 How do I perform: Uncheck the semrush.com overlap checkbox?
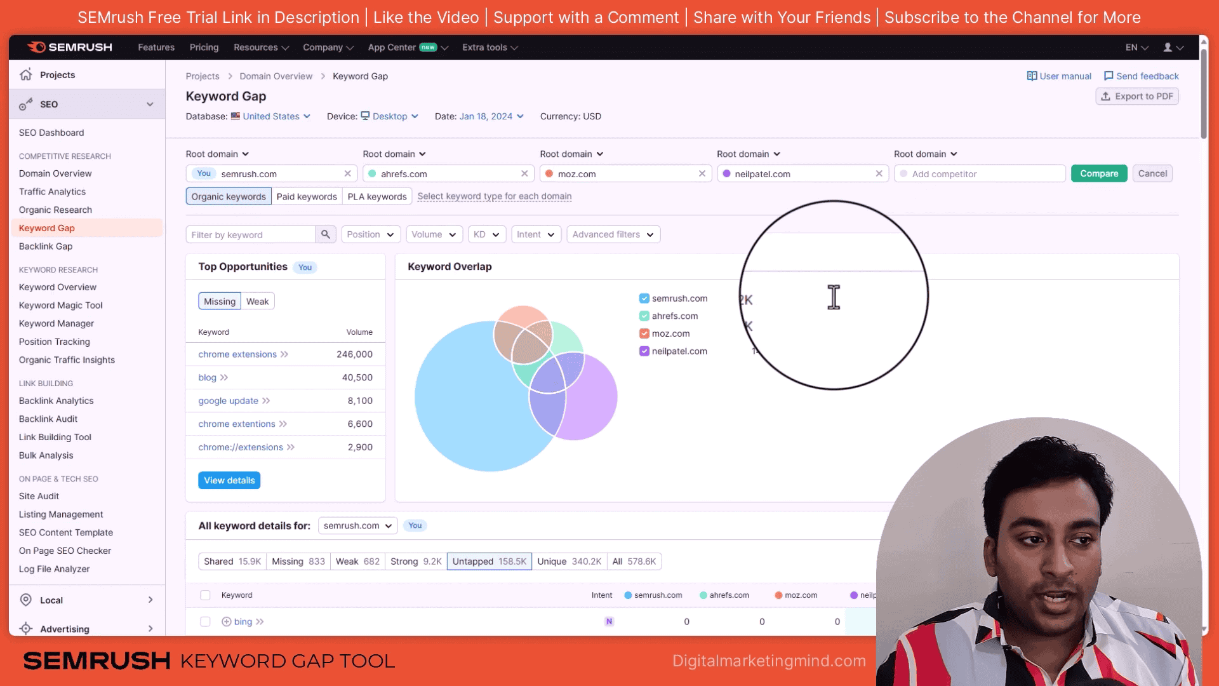tap(644, 299)
